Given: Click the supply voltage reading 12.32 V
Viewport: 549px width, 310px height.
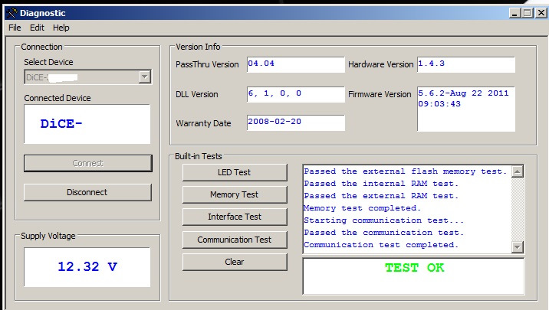Looking at the screenshot, I should (87, 267).
